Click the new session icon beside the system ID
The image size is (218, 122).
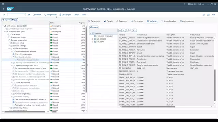click(x=200, y=4)
